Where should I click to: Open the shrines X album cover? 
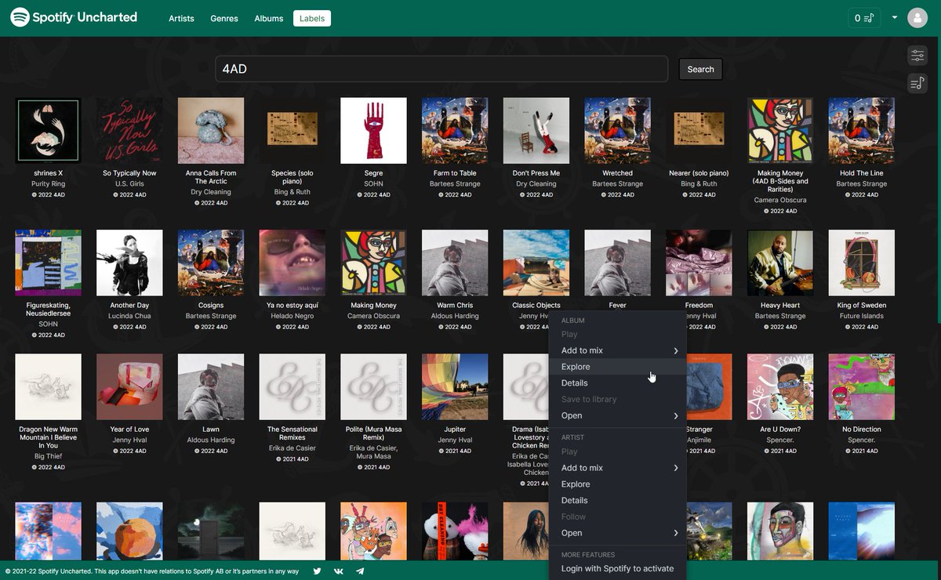point(48,130)
